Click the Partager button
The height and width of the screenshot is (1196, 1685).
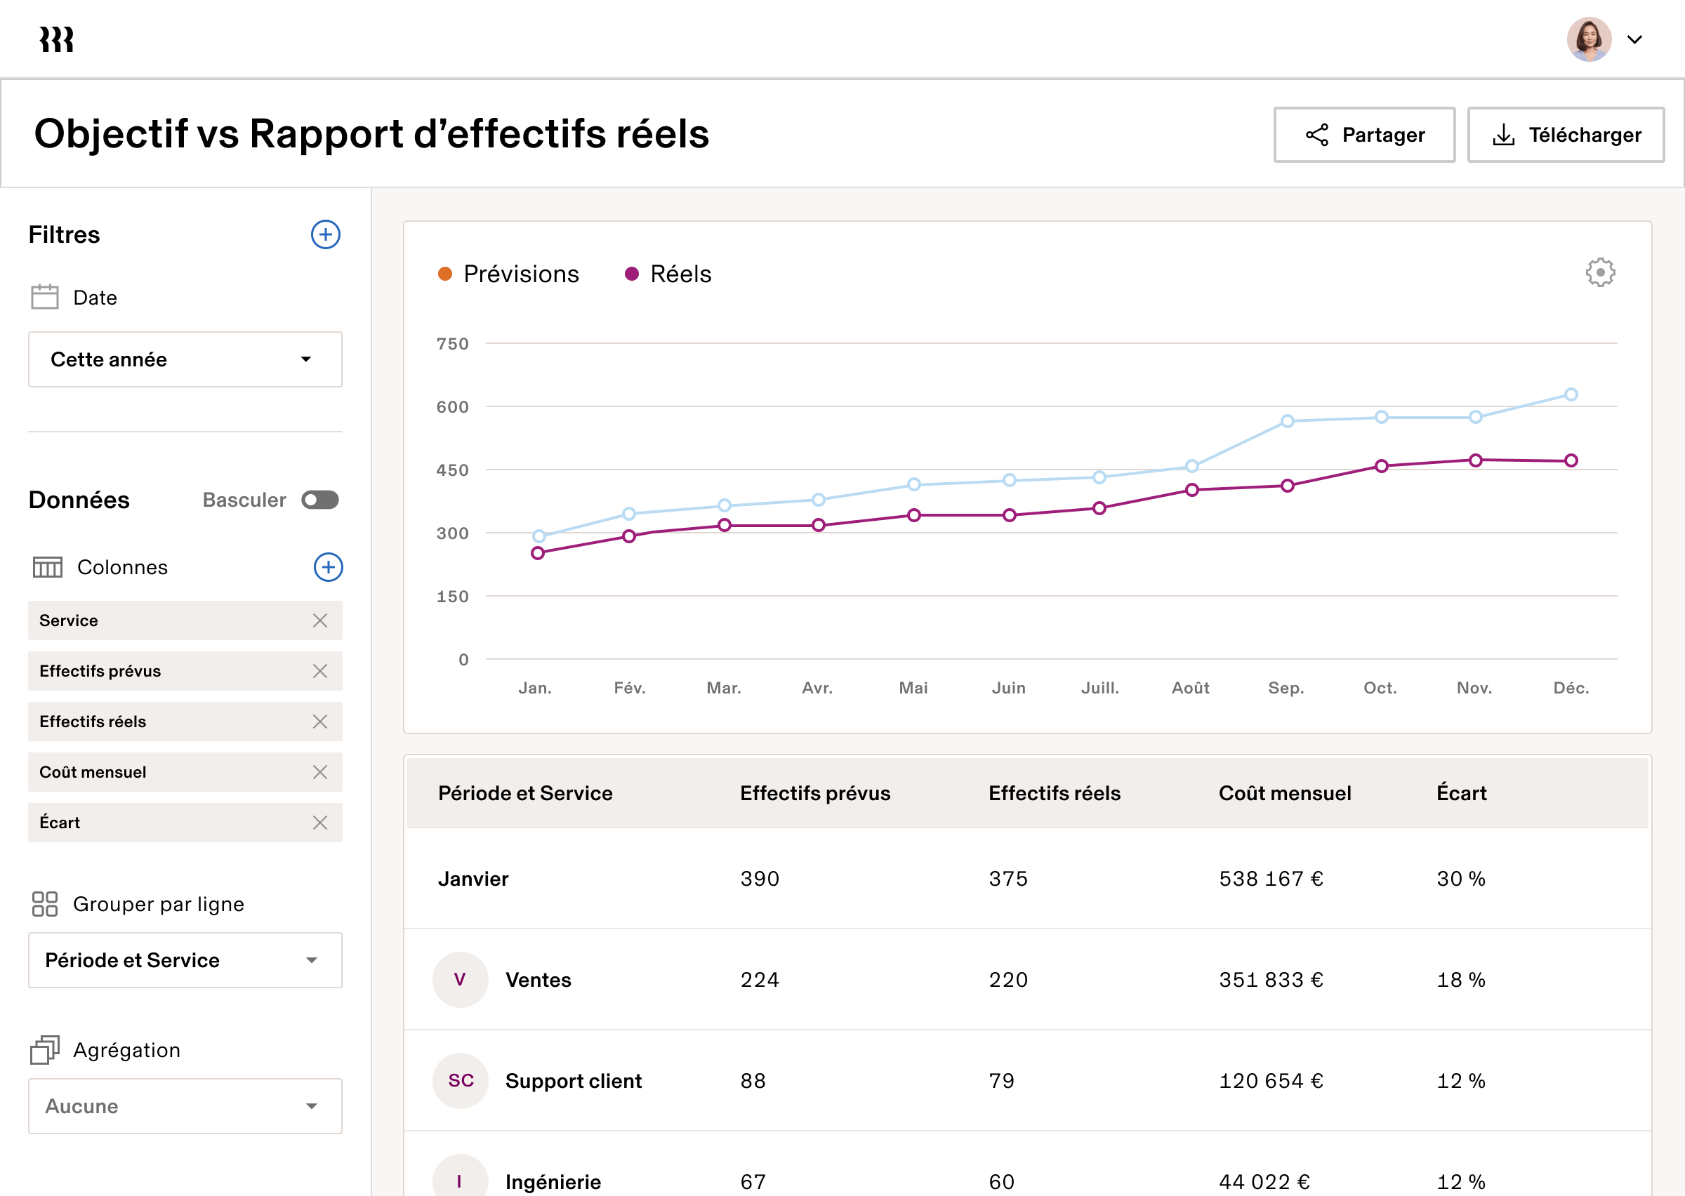(1364, 134)
